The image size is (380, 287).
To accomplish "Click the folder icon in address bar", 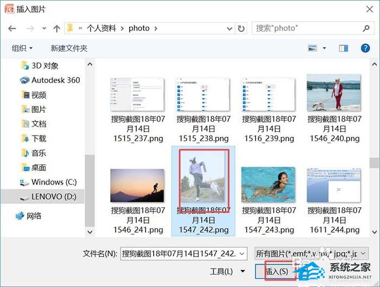I will tap(70, 28).
